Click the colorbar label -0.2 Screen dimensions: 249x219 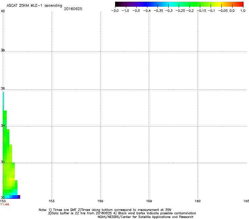pos(190,11)
